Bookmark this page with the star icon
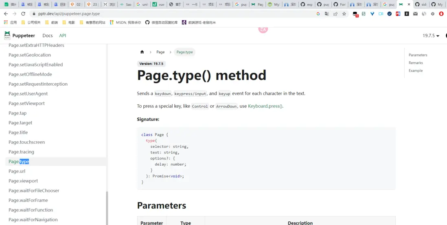Image resolution: width=447 pixels, height=225 pixels. tap(344, 14)
